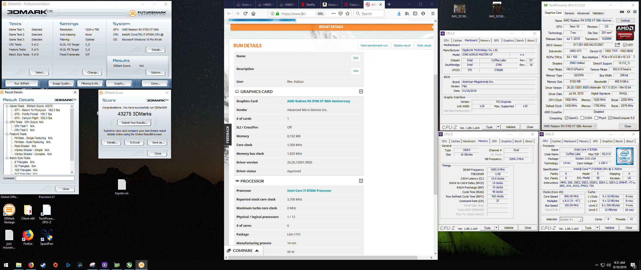Click the GPU-Z refresh icon

pos(628,12)
